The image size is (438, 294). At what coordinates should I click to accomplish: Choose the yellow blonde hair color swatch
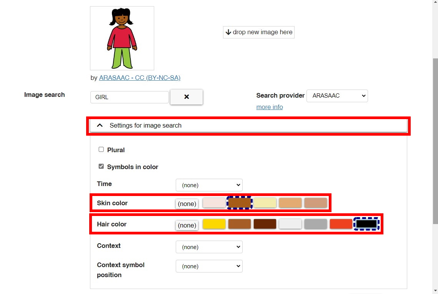point(214,224)
